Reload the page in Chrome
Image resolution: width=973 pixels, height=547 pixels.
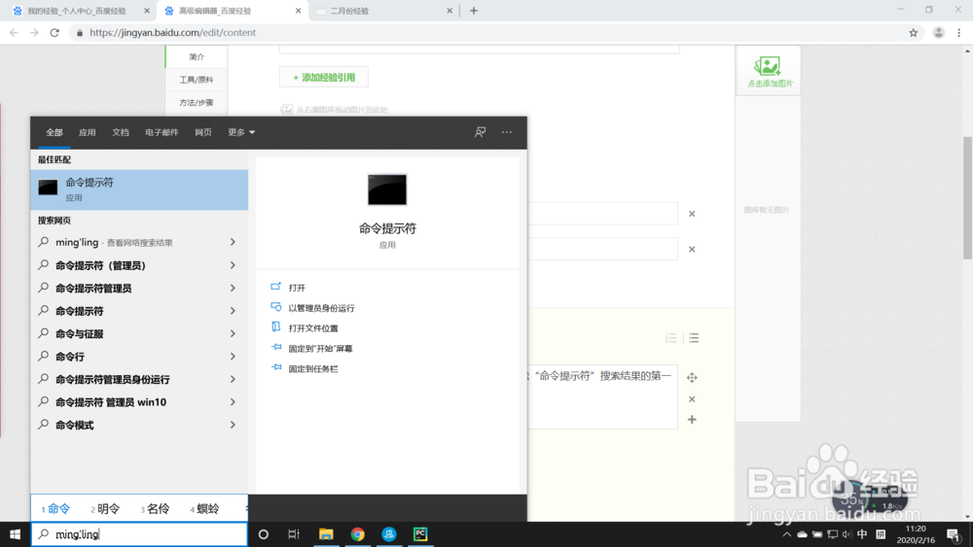pos(54,33)
